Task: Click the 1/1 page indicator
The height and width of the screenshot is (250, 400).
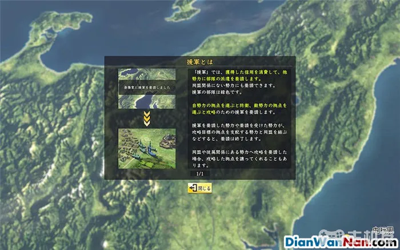Action: coord(200,174)
